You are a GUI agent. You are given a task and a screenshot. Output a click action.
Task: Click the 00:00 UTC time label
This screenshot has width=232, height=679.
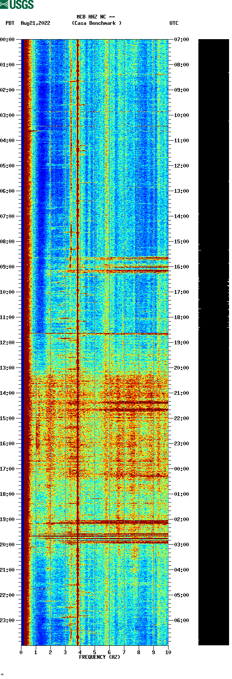182,469
